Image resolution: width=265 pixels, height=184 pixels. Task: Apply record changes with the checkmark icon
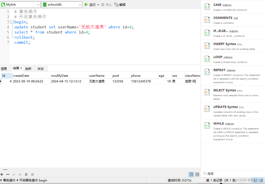(x=14, y=174)
